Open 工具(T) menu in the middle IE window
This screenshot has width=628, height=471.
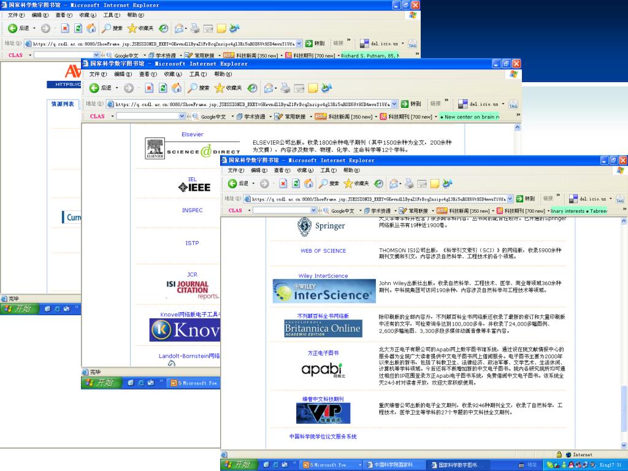(x=198, y=74)
